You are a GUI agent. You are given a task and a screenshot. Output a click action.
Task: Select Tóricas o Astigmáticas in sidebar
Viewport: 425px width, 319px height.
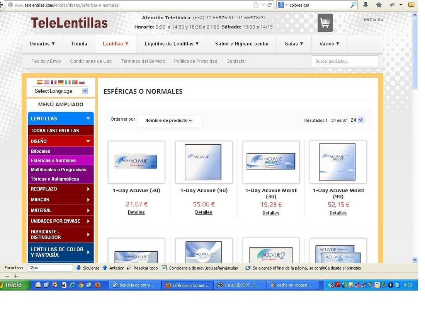61,179
